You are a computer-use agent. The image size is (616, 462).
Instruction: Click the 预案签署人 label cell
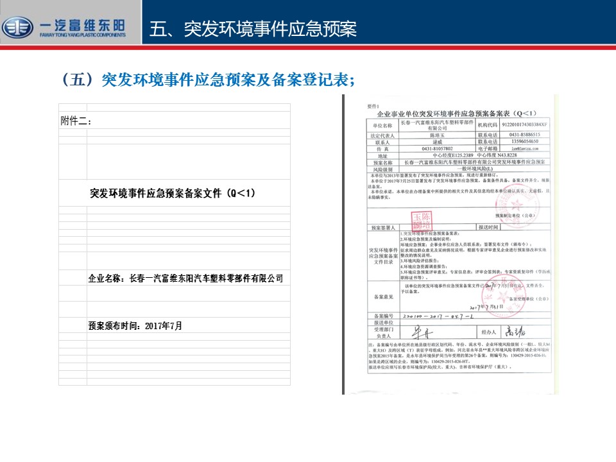(383, 227)
